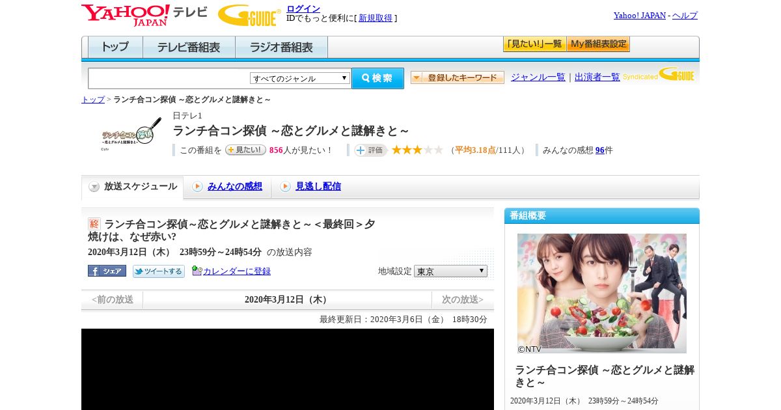The height and width of the screenshot is (410, 781).
Task: Select the 放送スケジュール tab
Action: [x=133, y=187]
